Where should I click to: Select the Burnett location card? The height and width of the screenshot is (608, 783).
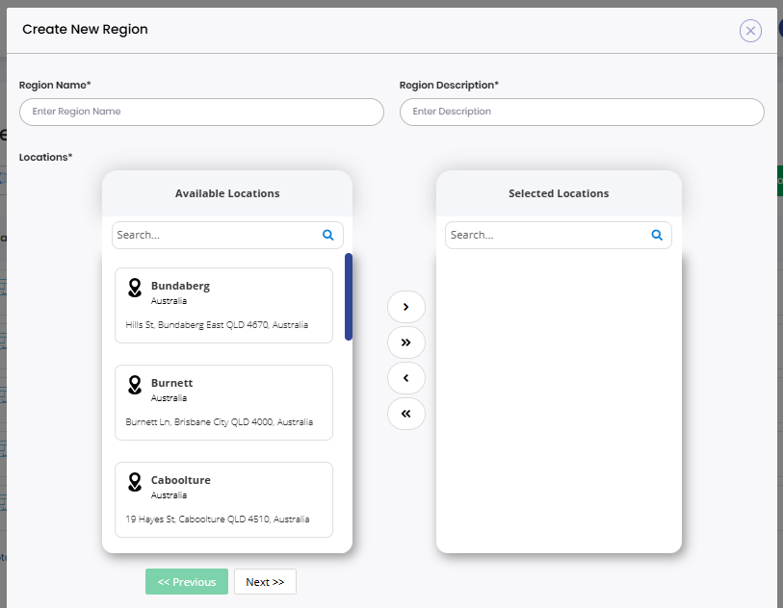[x=223, y=402]
